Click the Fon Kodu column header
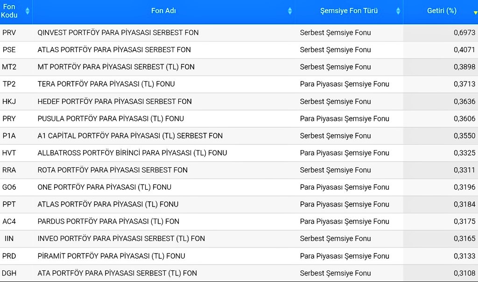The height and width of the screenshot is (282, 478). coord(9,11)
